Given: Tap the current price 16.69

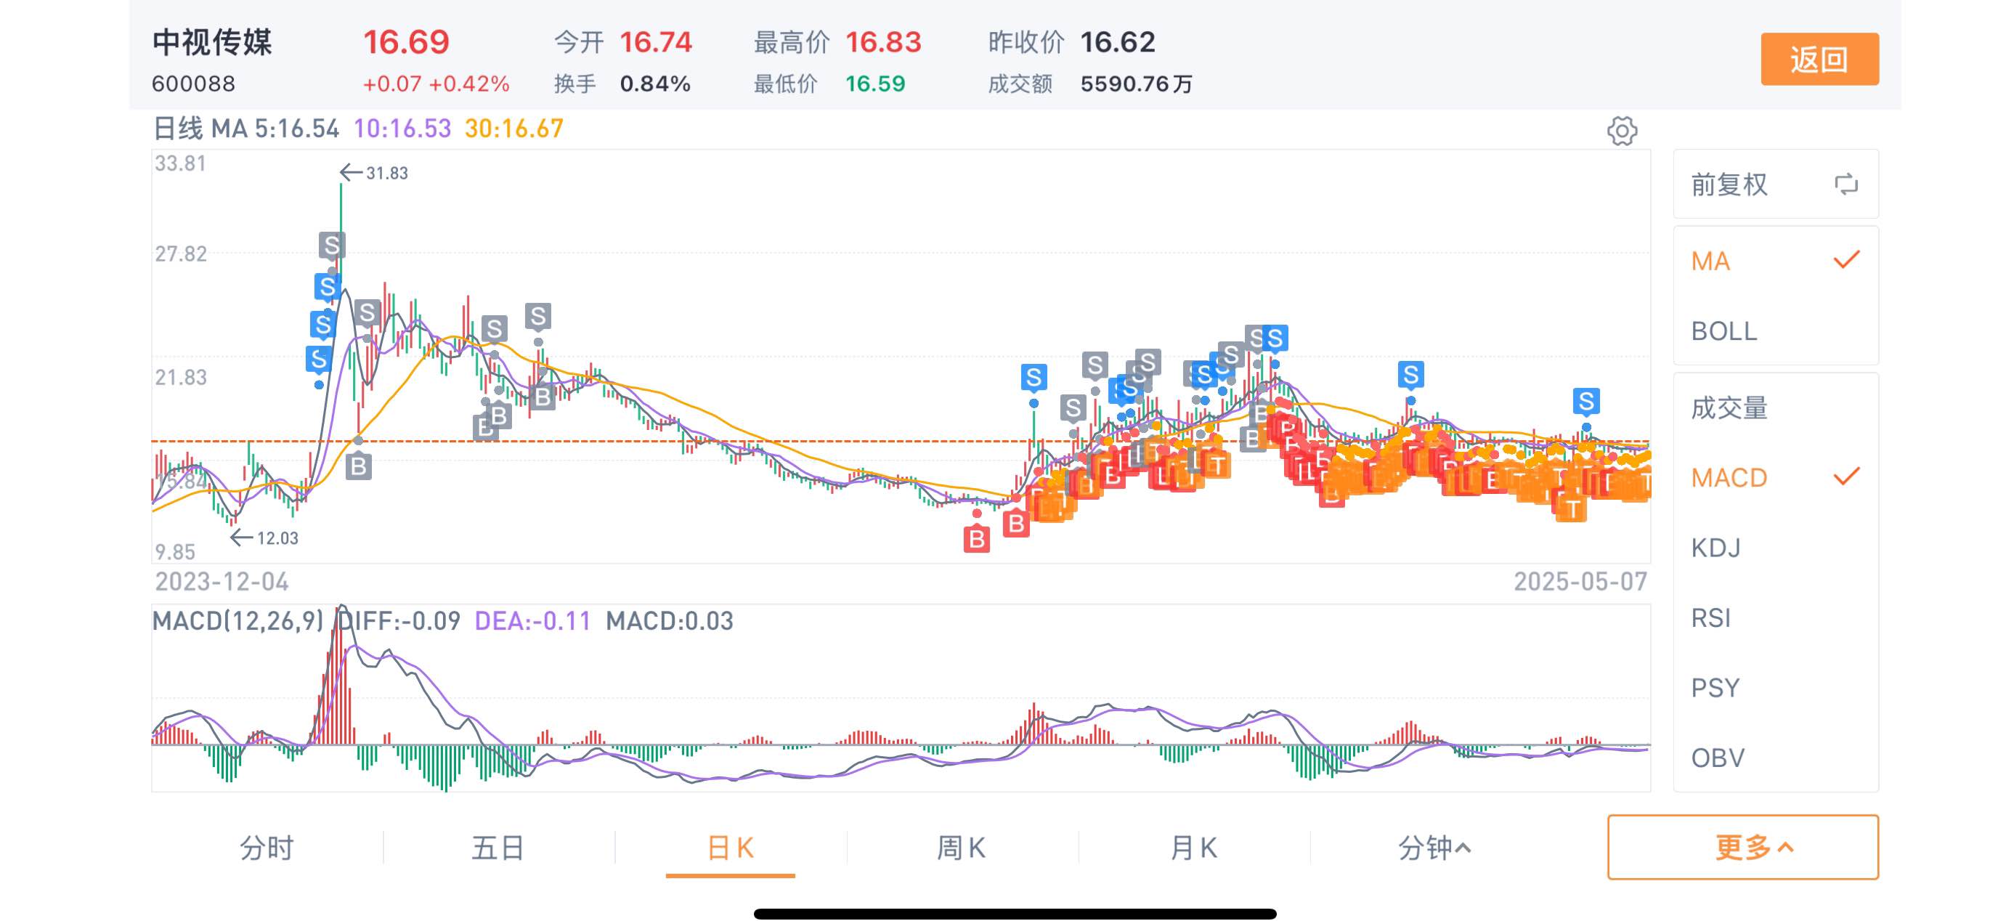Looking at the screenshot, I should pyautogui.click(x=407, y=42).
